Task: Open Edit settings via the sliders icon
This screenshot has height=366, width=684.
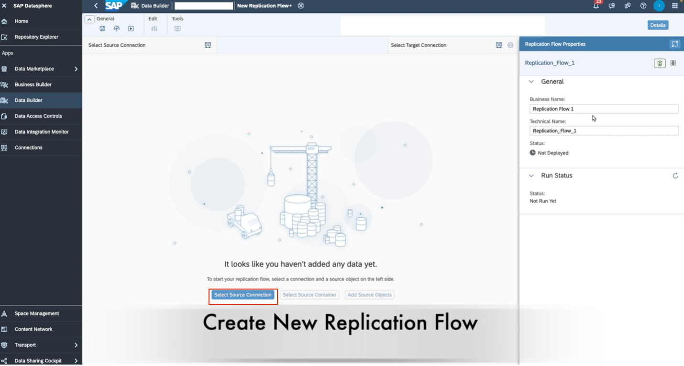Action: pos(154,28)
